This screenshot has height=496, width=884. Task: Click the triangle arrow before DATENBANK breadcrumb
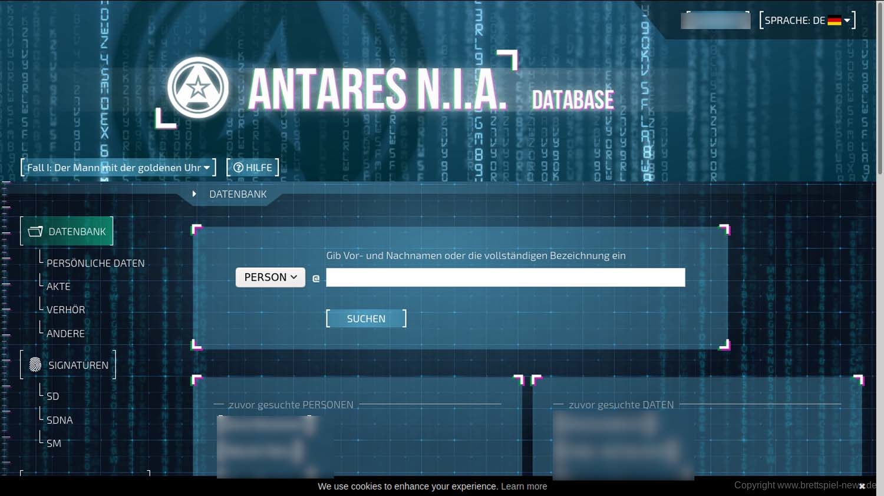click(x=194, y=194)
